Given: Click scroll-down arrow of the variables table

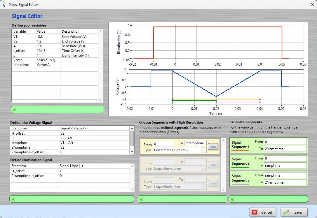Looking at the screenshot, I should [x=100, y=100].
